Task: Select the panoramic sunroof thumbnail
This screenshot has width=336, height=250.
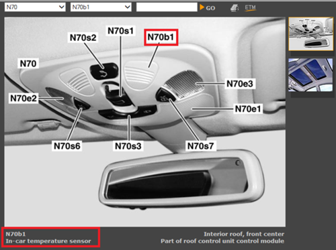Action: coord(310,75)
